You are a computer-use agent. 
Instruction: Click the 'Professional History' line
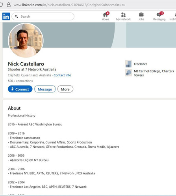[x=22, y=116]
